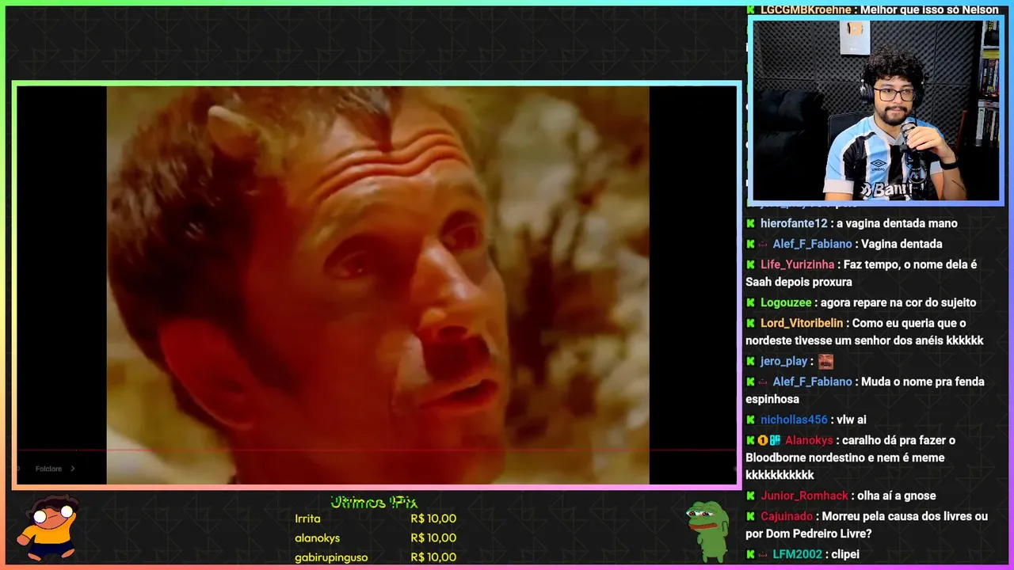This screenshot has width=1014, height=570.
Task: Click the cartoon character sticker in yellow shirt
Action: pyautogui.click(x=49, y=526)
